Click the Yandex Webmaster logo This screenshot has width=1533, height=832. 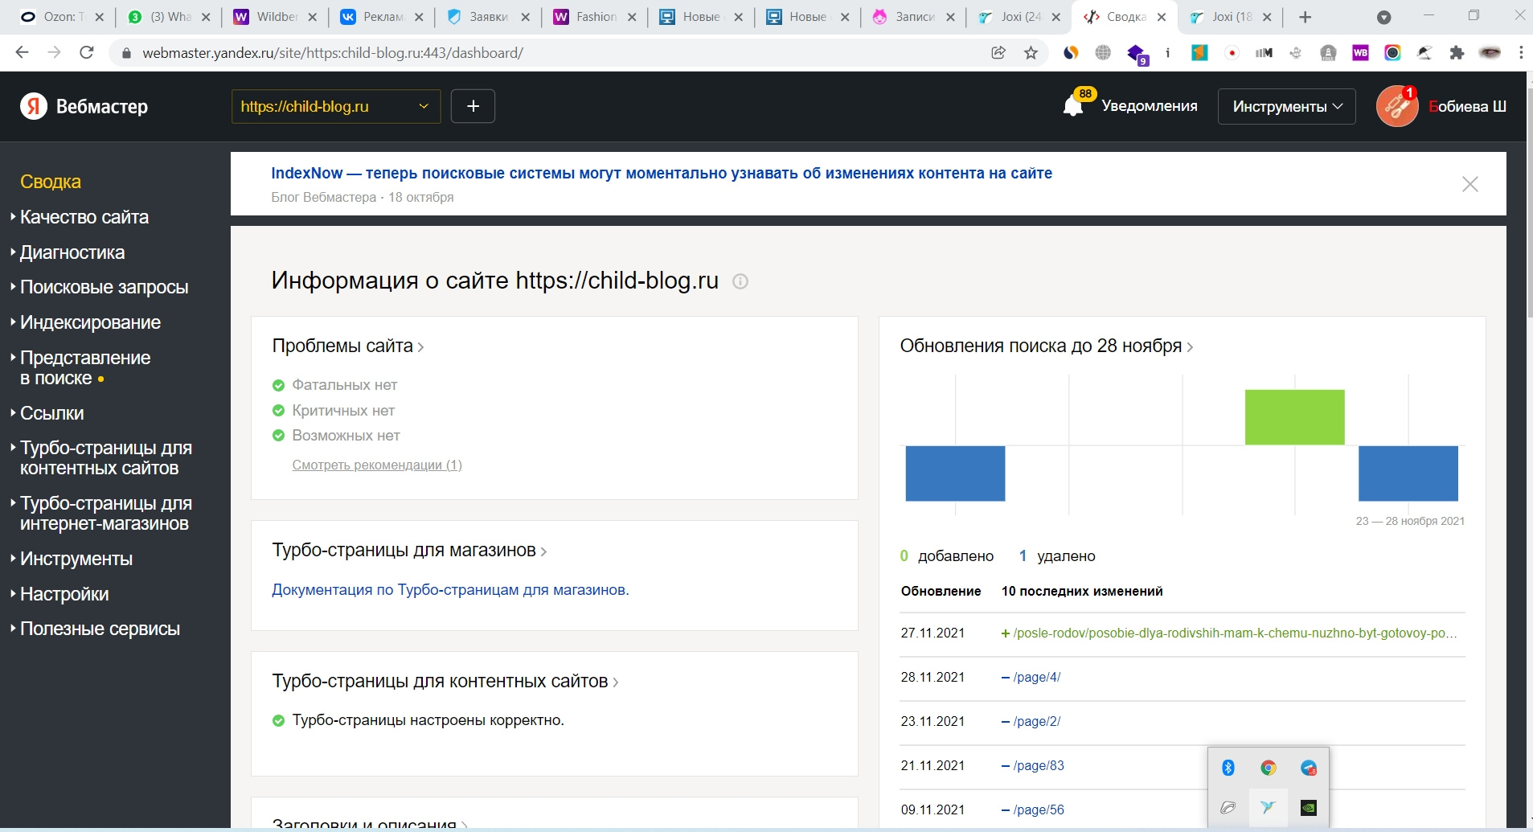point(84,106)
